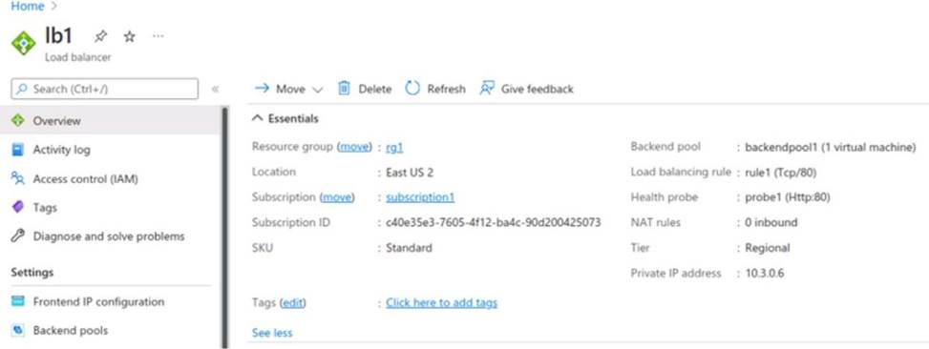
Task: Open the subscription1 link
Action: [x=420, y=197]
